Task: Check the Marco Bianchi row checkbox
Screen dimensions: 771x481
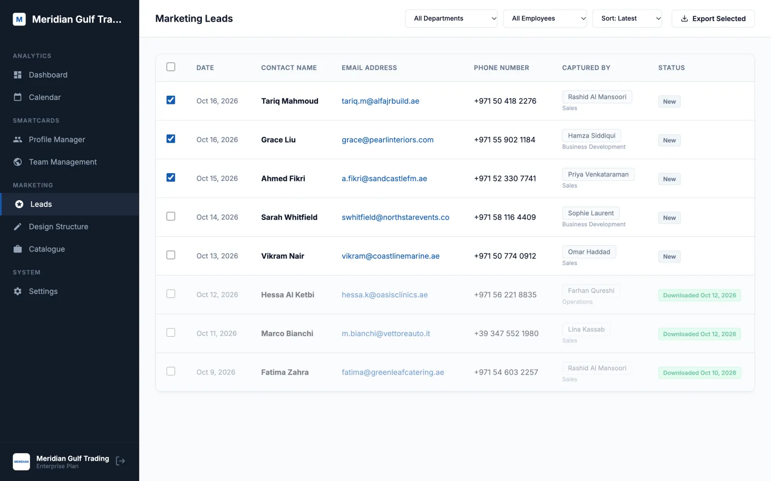Action: [171, 333]
